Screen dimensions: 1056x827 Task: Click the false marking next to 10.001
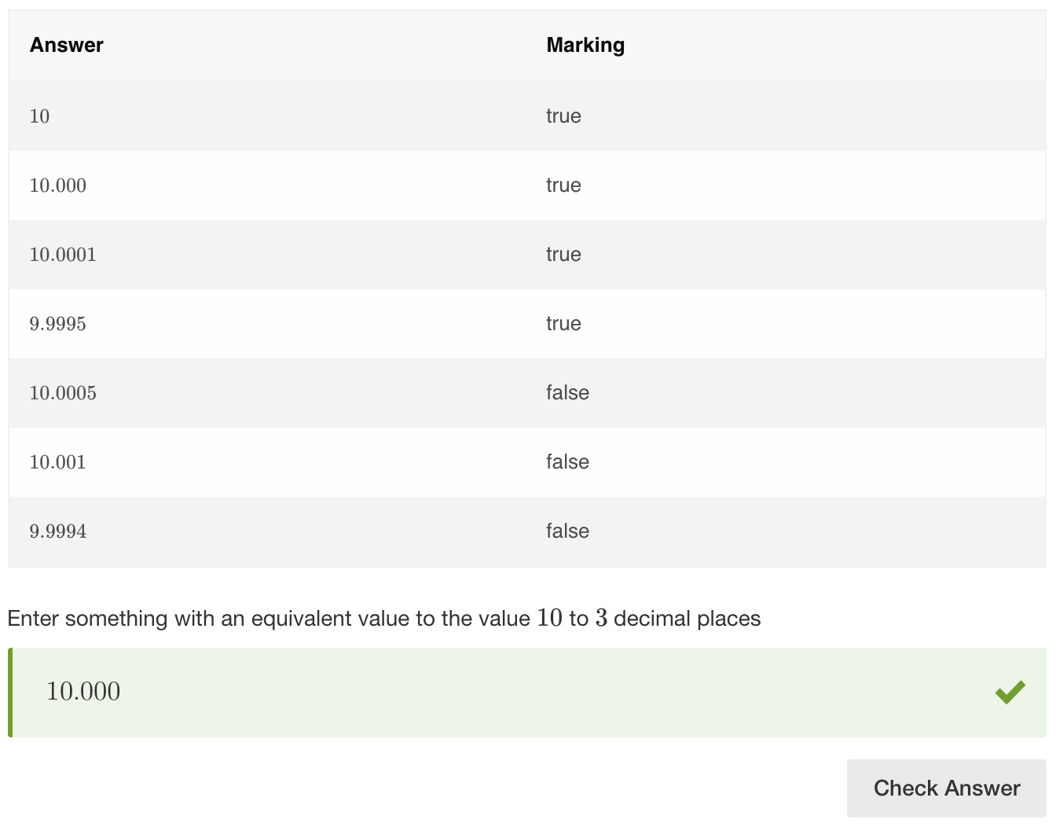tap(567, 462)
